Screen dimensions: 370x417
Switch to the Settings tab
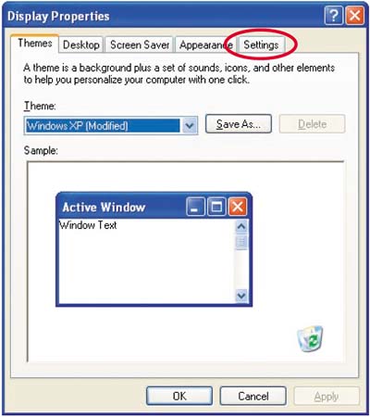coord(261,44)
